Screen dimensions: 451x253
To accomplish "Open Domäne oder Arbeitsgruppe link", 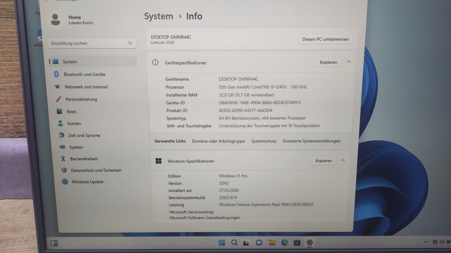I will pos(218,141).
